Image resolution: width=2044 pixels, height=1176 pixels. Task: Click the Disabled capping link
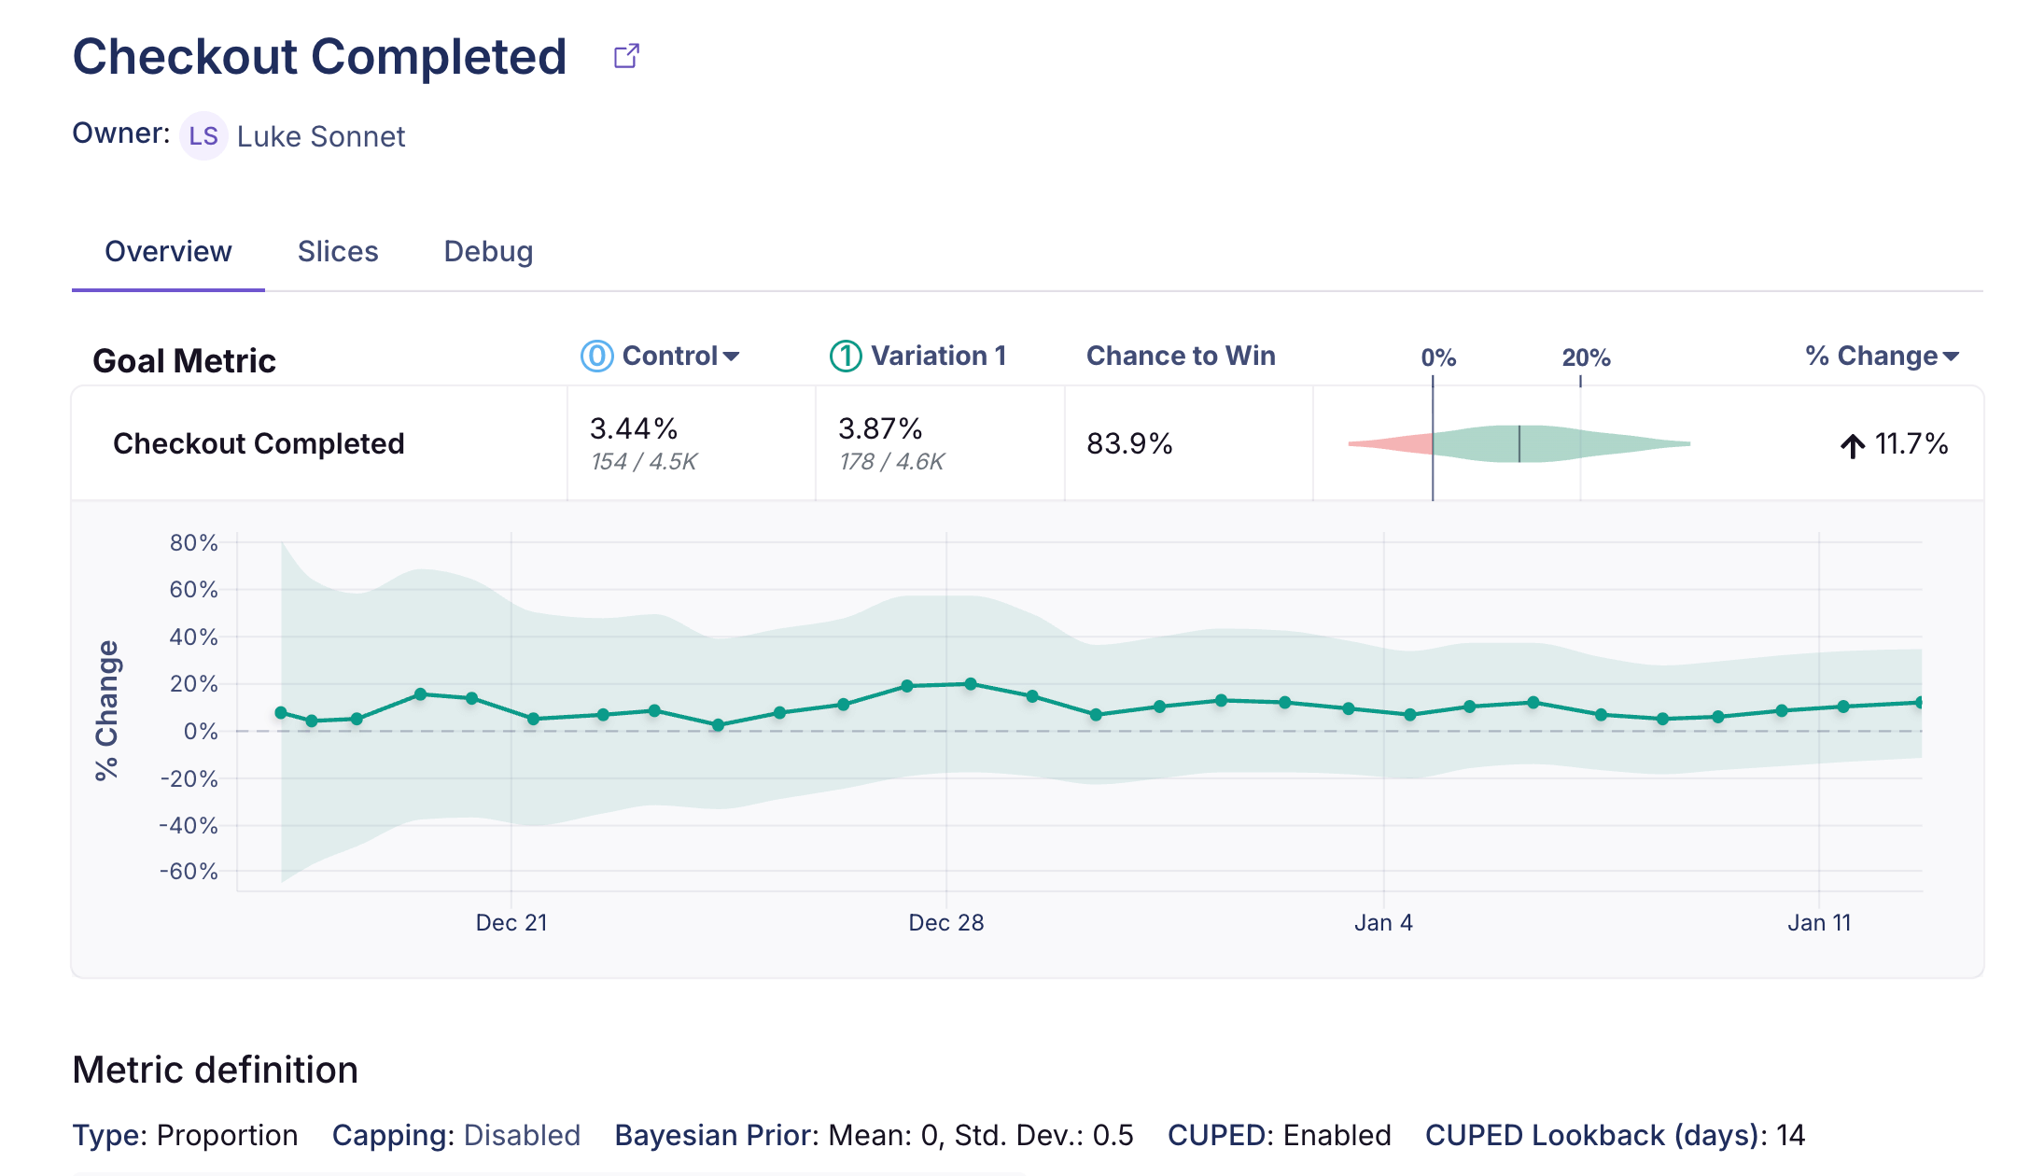(522, 1135)
